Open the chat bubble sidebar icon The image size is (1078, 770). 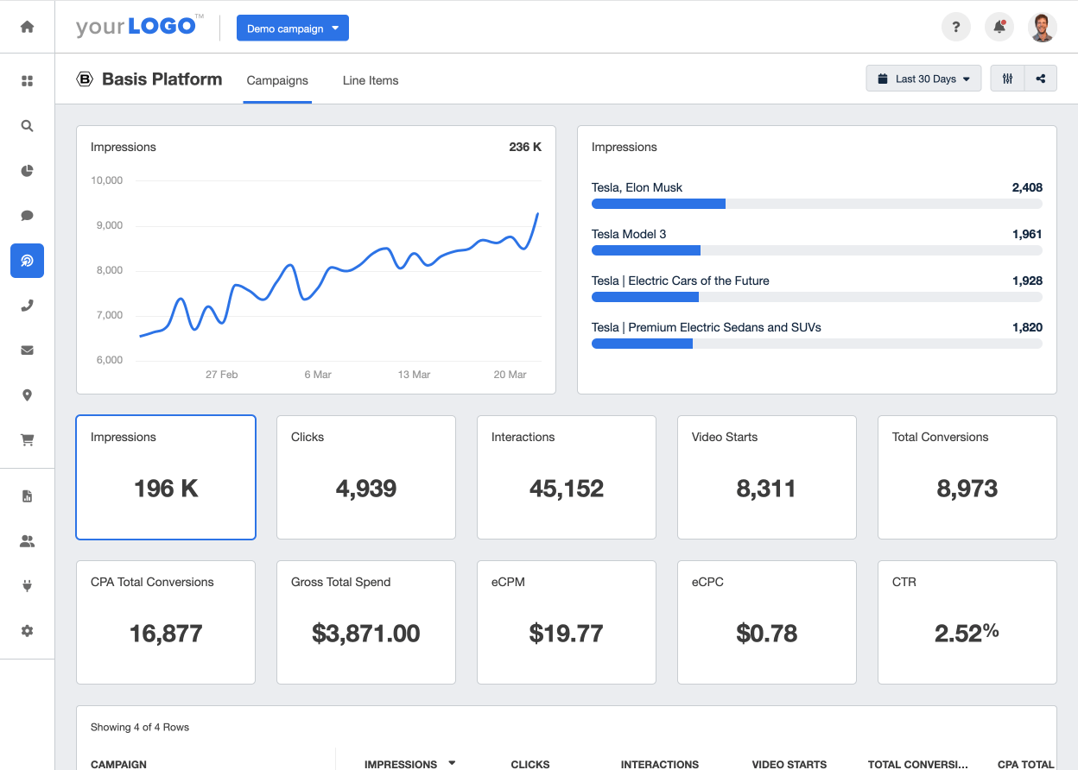pos(27,216)
